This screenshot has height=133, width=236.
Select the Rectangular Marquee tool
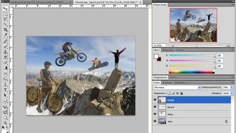[x=5, y=14]
